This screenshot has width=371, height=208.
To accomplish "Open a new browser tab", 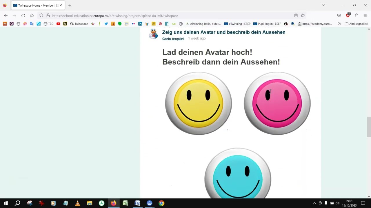I will (x=70, y=5).
